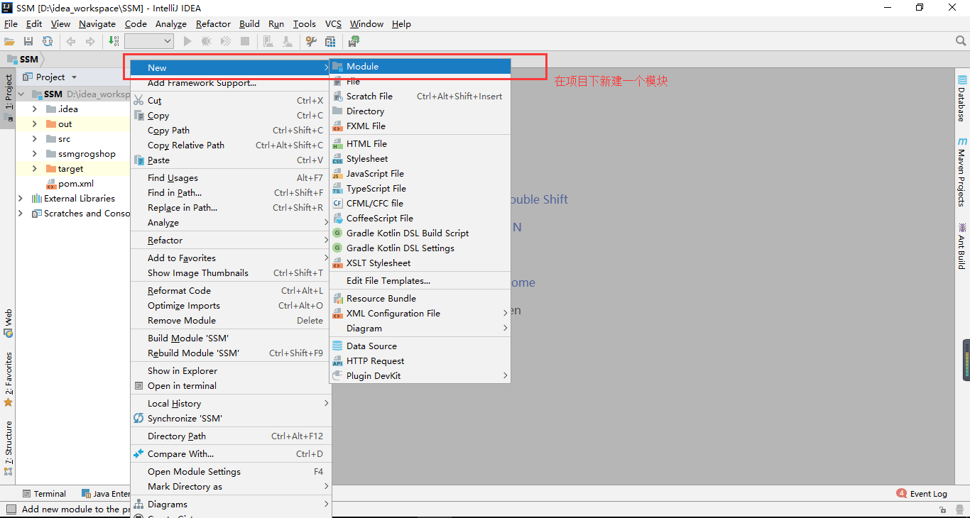Choose Add Framework Support... in the context menu
970x518 pixels.
pos(231,83)
